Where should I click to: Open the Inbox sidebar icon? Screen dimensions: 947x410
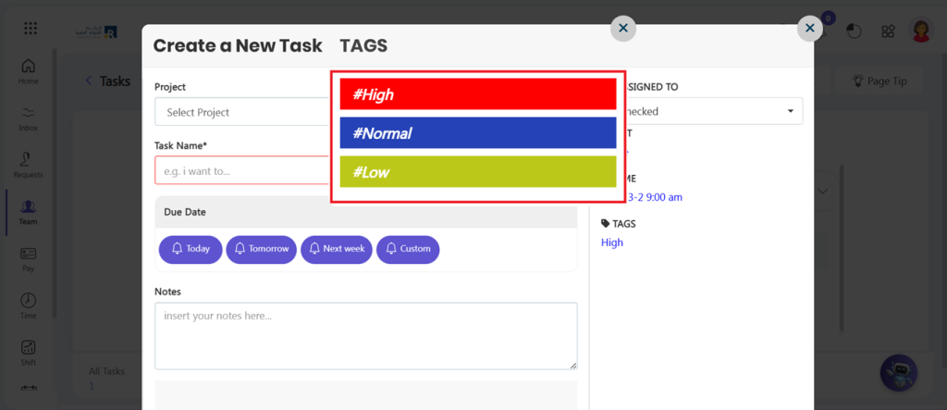[29, 118]
